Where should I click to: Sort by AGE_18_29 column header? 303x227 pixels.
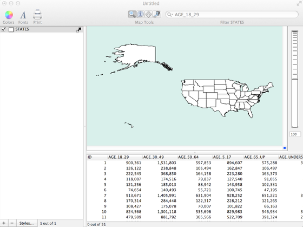(x=125, y=157)
